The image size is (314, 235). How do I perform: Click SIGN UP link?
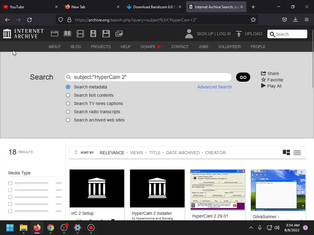[205, 34]
